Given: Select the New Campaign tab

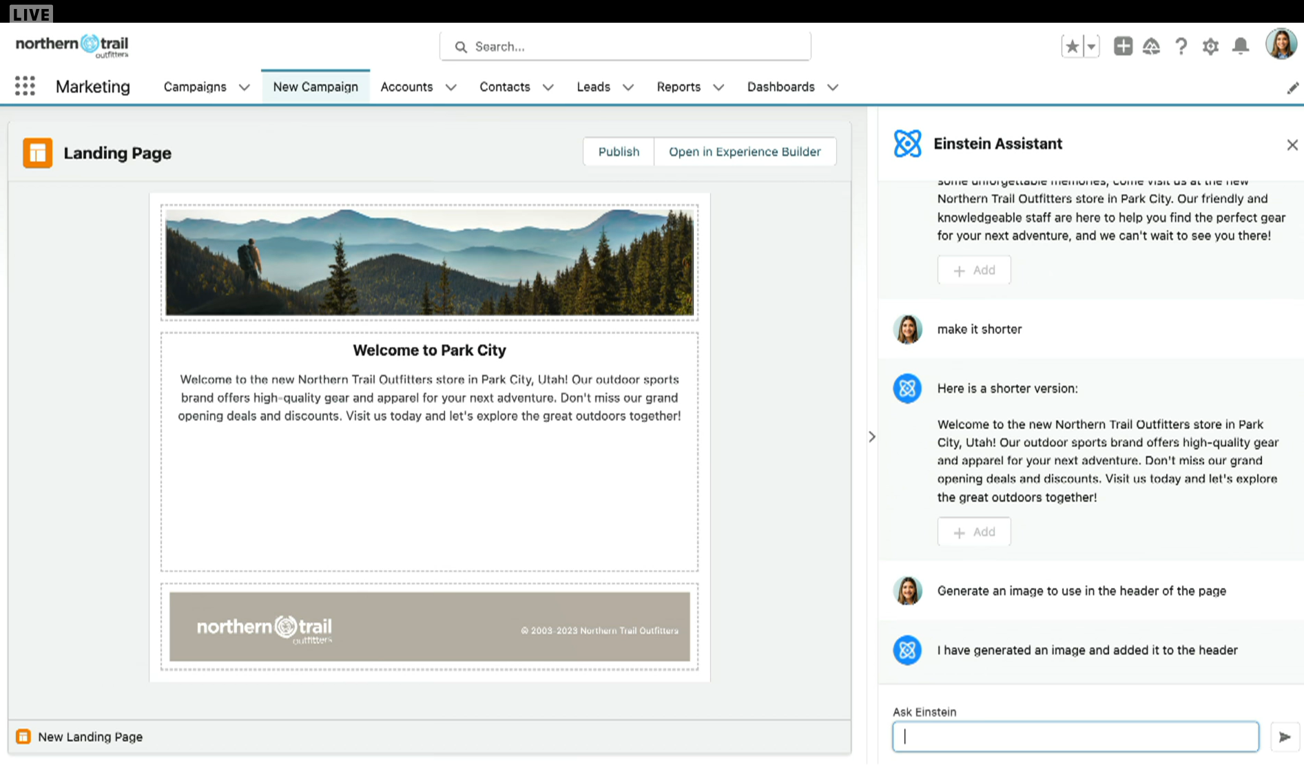Looking at the screenshot, I should 315,87.
